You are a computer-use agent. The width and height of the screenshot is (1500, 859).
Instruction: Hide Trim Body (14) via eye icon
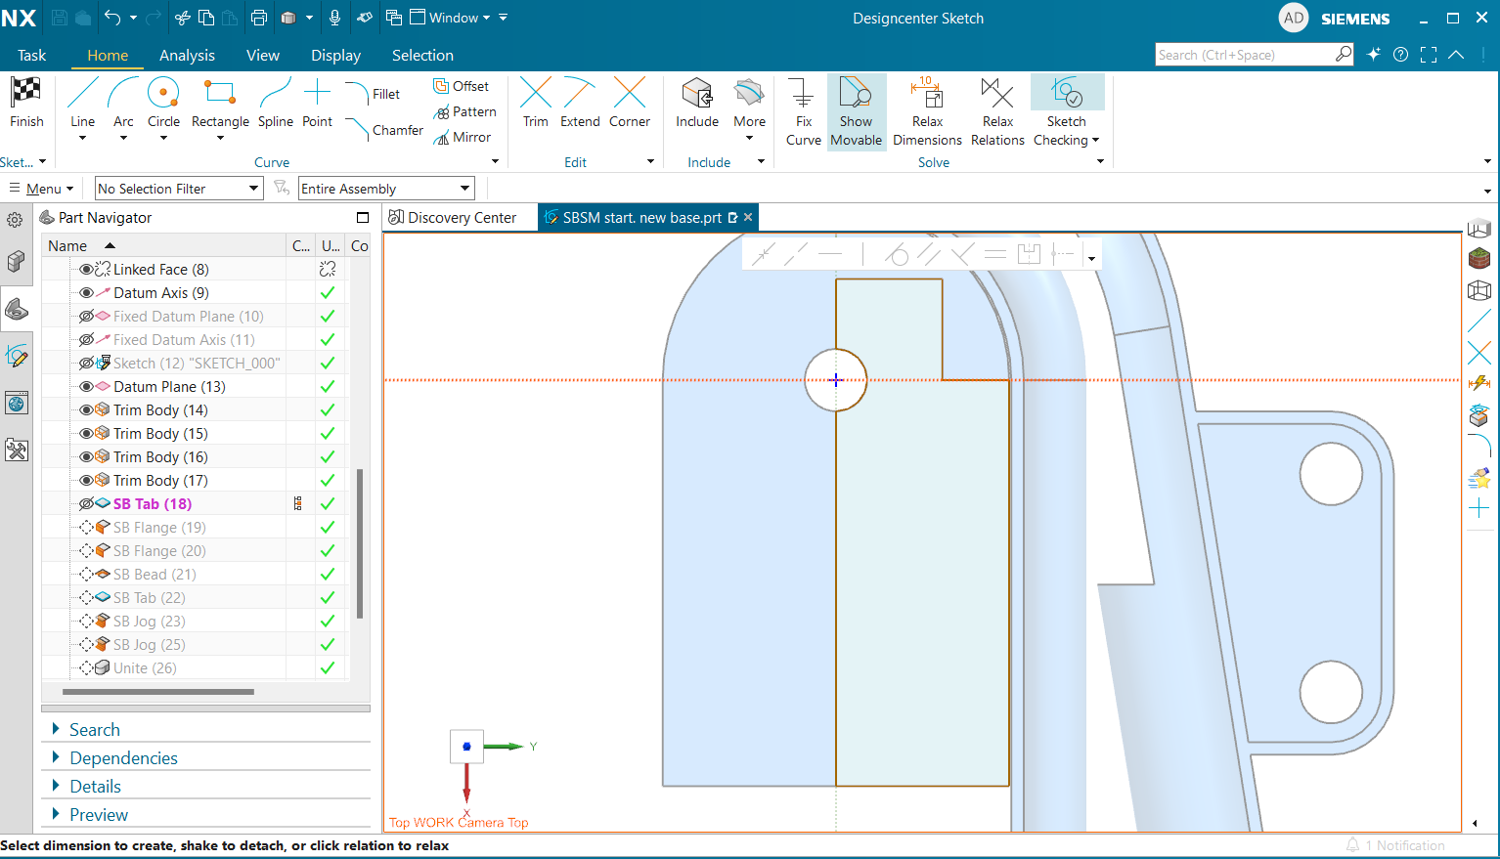(86, 410)
